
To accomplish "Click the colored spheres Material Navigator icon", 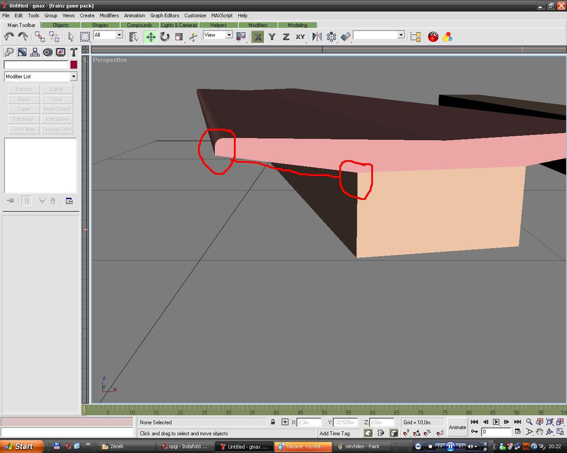I will tap(447, 37).
